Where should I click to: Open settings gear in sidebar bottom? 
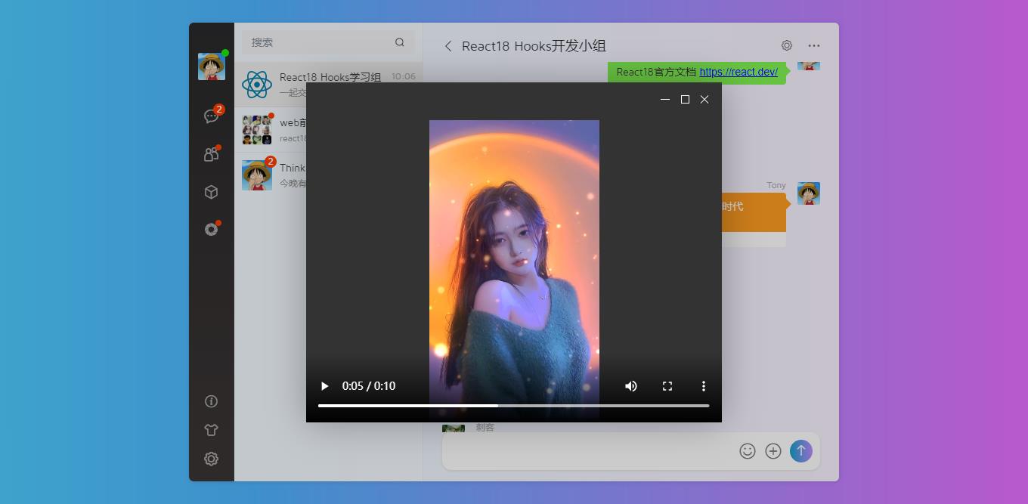click(x=212, y=459)
